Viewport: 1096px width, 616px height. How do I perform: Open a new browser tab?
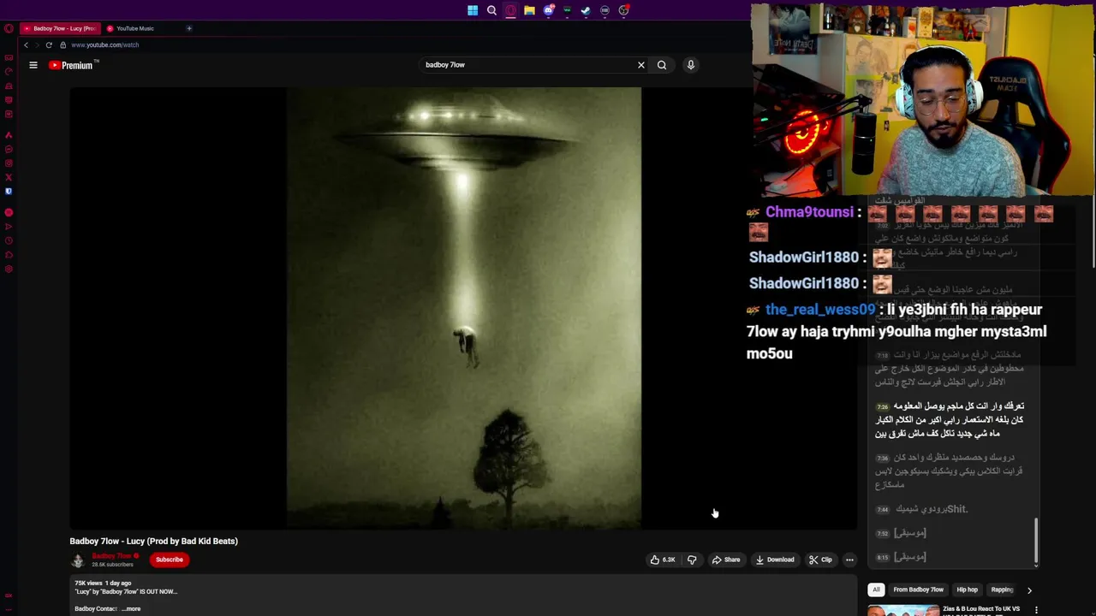point(189,28)
